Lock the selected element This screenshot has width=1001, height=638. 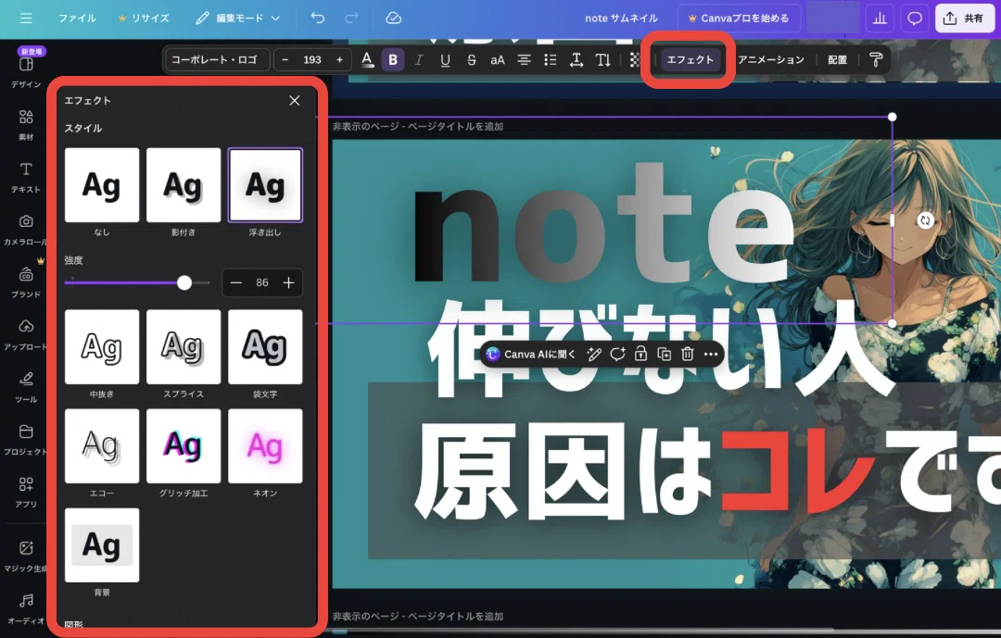[x=640, y=354]
